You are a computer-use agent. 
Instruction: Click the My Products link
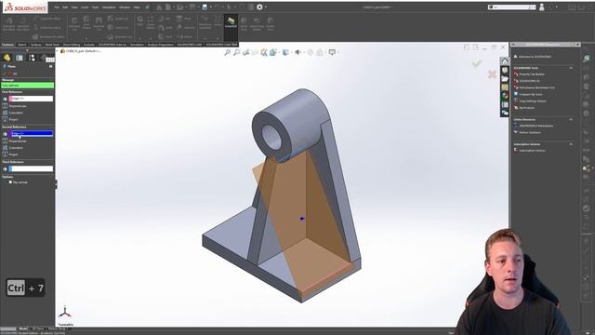point(527,108)
